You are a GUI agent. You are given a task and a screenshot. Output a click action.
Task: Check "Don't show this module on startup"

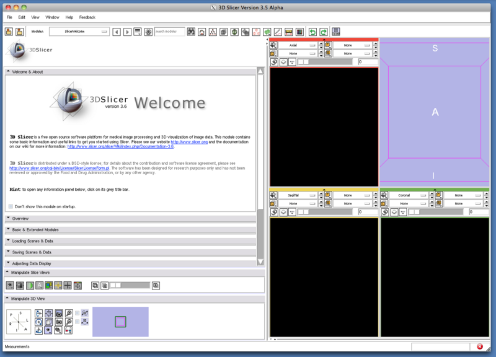[11, 206]
